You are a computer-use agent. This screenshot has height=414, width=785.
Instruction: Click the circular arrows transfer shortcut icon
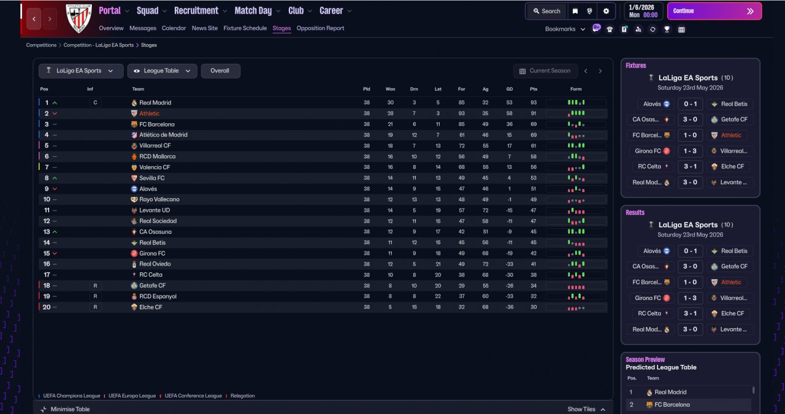(653, 29)
